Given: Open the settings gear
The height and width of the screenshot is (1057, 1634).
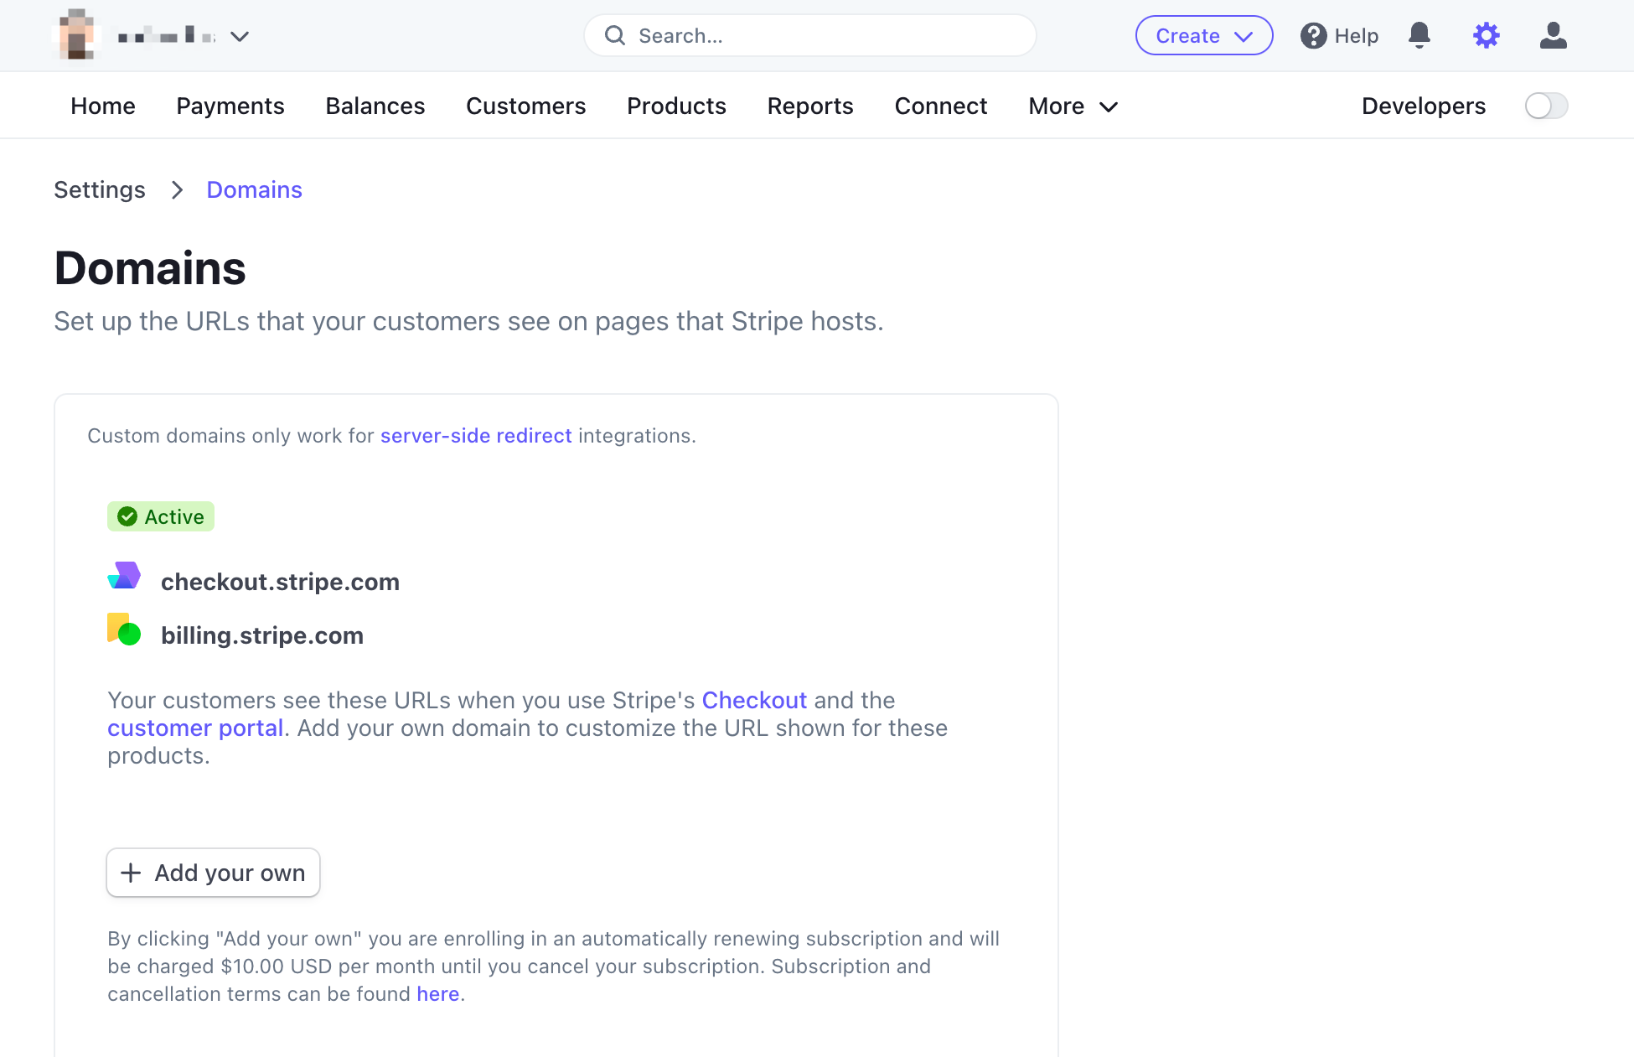Looking at the screenshot, I should point(1486,35).
